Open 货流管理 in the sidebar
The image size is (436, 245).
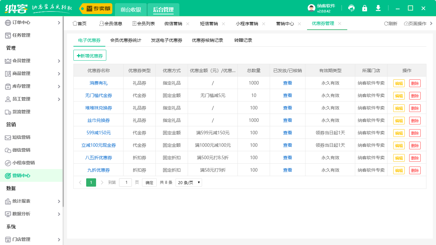21,112
